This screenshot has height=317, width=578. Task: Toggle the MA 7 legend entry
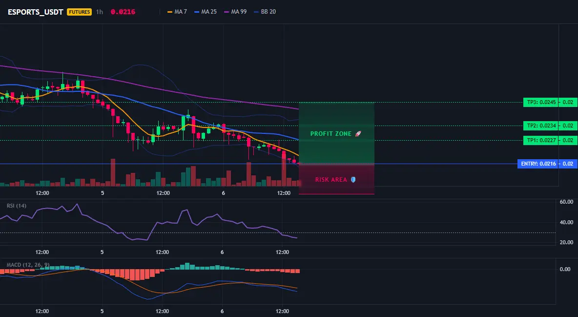[177, 12]
